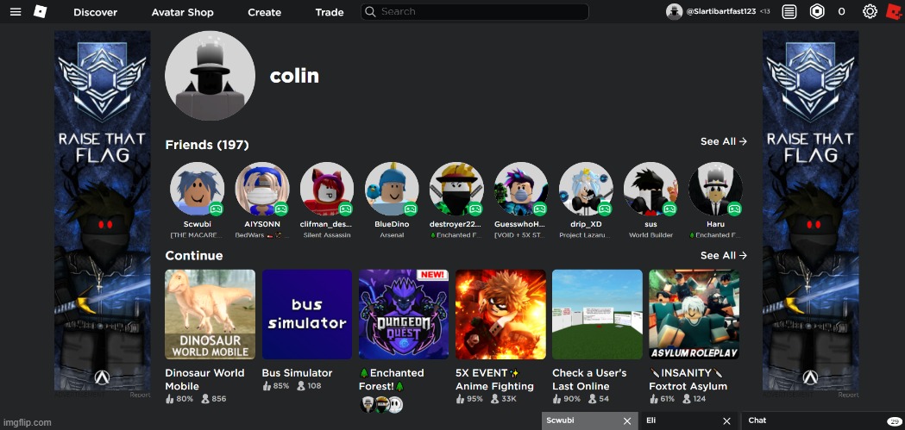Click Haru's green in-game status icon
905x430 pixels.
[x=734, y=209]
